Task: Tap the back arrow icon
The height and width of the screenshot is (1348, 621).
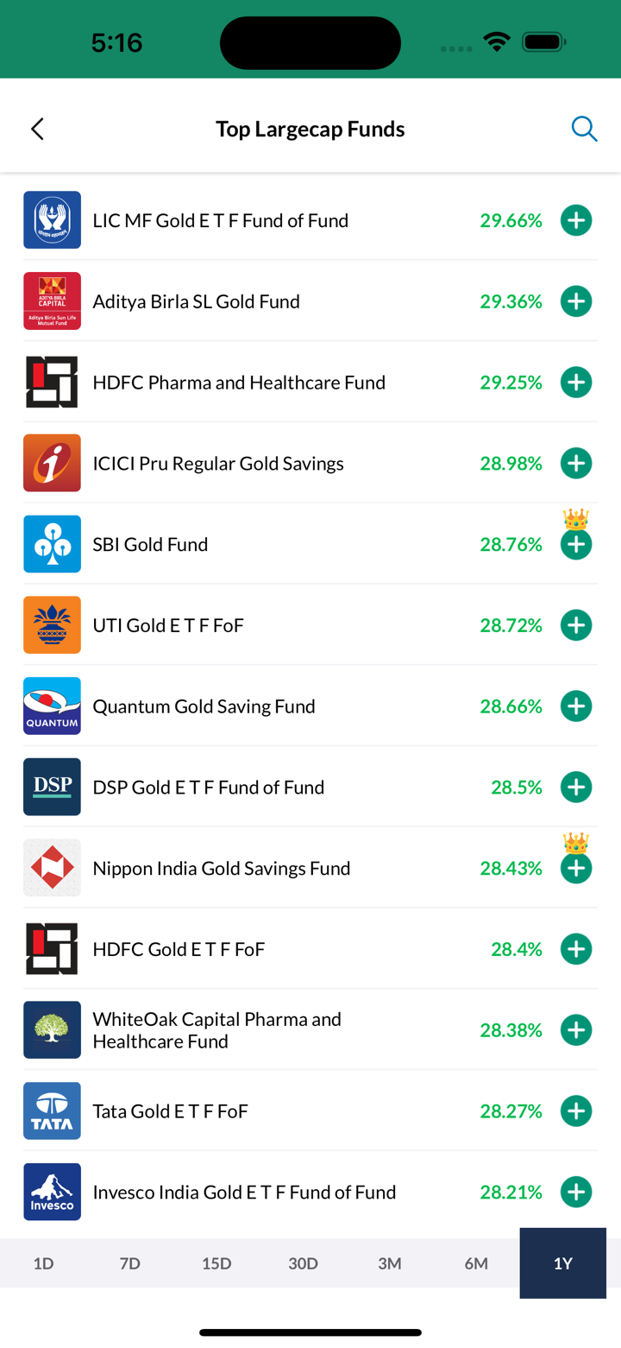Action: [37, 130]
